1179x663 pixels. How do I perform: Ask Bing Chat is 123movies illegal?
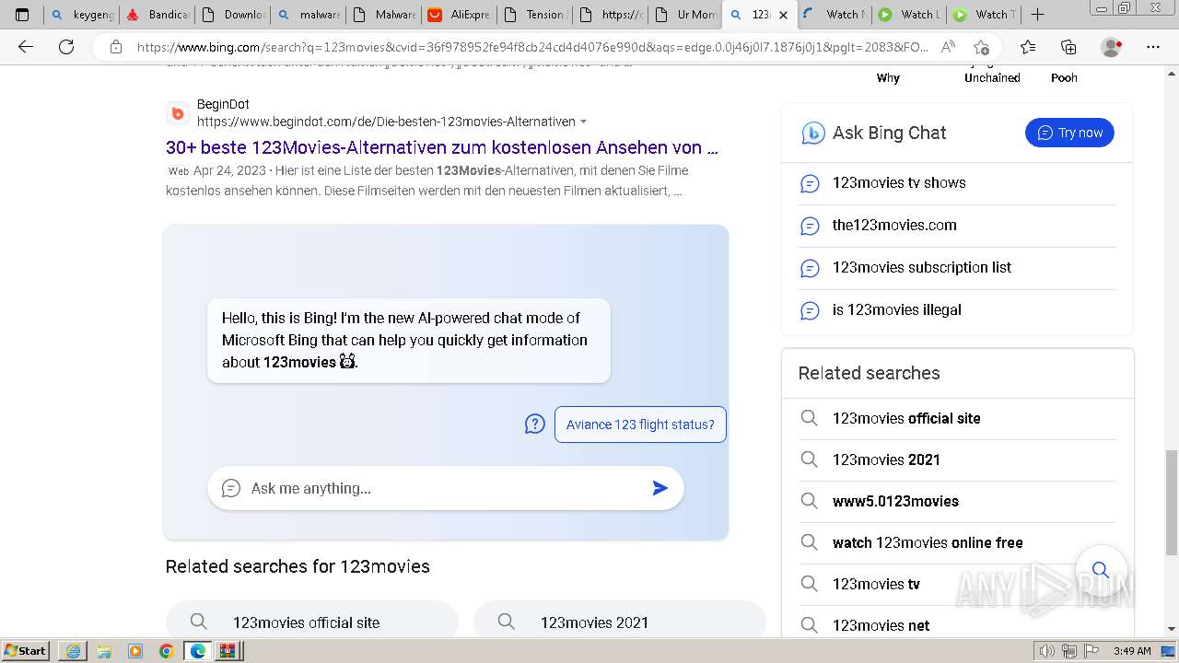(x=957, y=310)
